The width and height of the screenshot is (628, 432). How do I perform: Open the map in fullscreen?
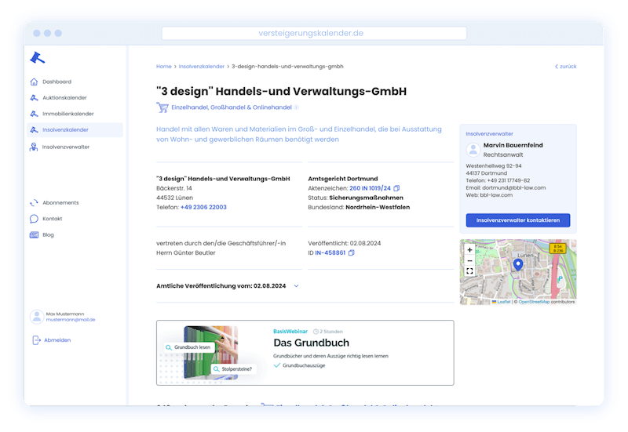tap(469, 271)
